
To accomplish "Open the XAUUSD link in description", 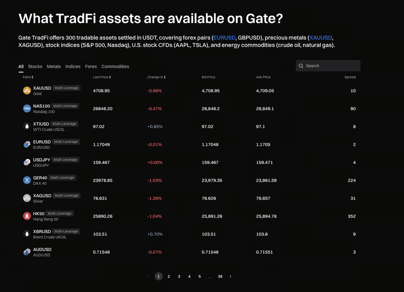I will [320, 38].
